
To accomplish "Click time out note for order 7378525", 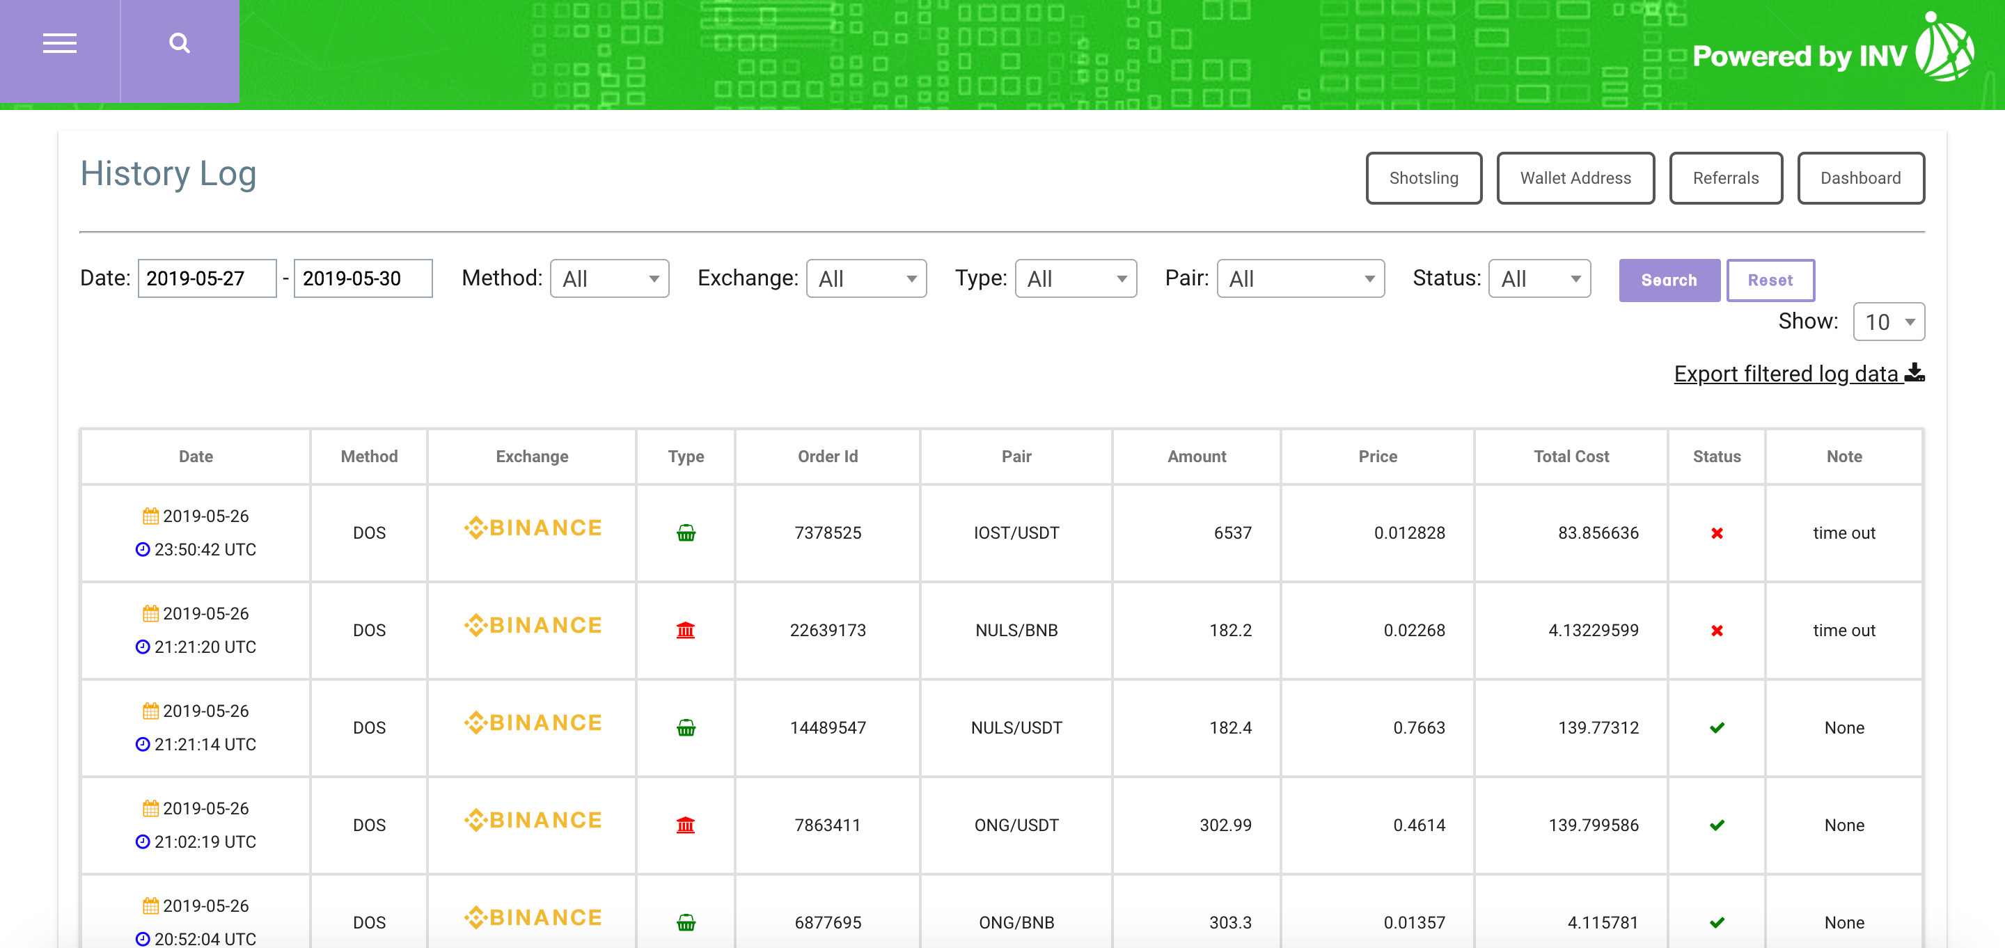I will point(1845,533).
